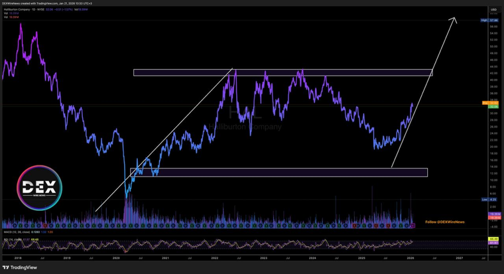Click the TradingView logo at bottom left

[20, 268]
